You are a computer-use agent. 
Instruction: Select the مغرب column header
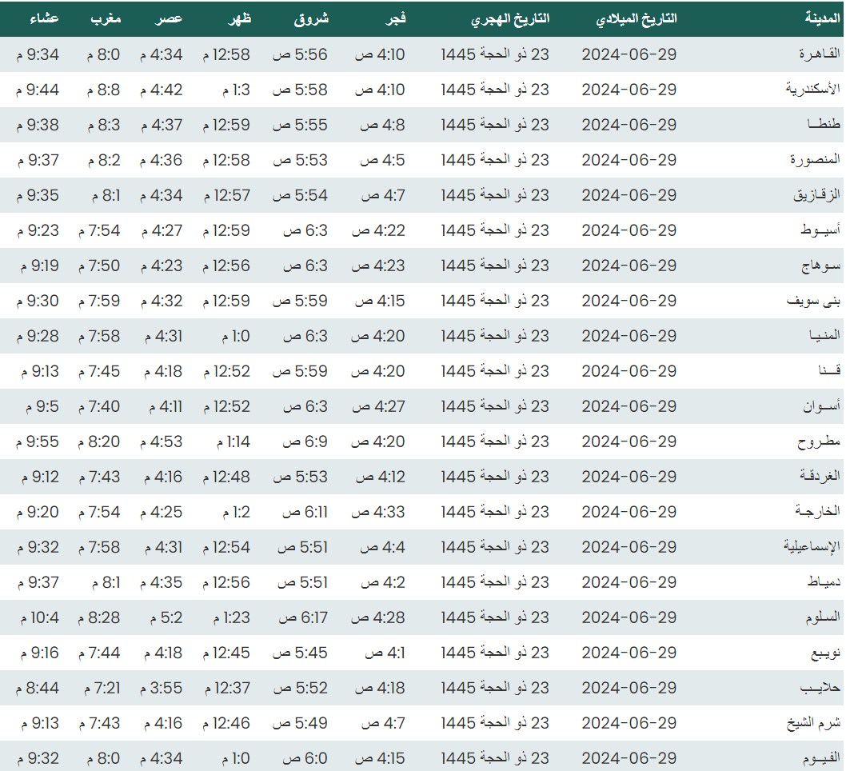106,18
